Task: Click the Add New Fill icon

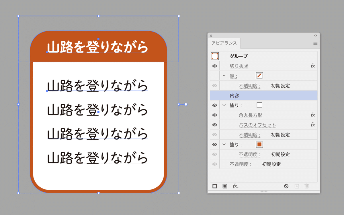Action: pyautogui.click(x=225, y=186)
